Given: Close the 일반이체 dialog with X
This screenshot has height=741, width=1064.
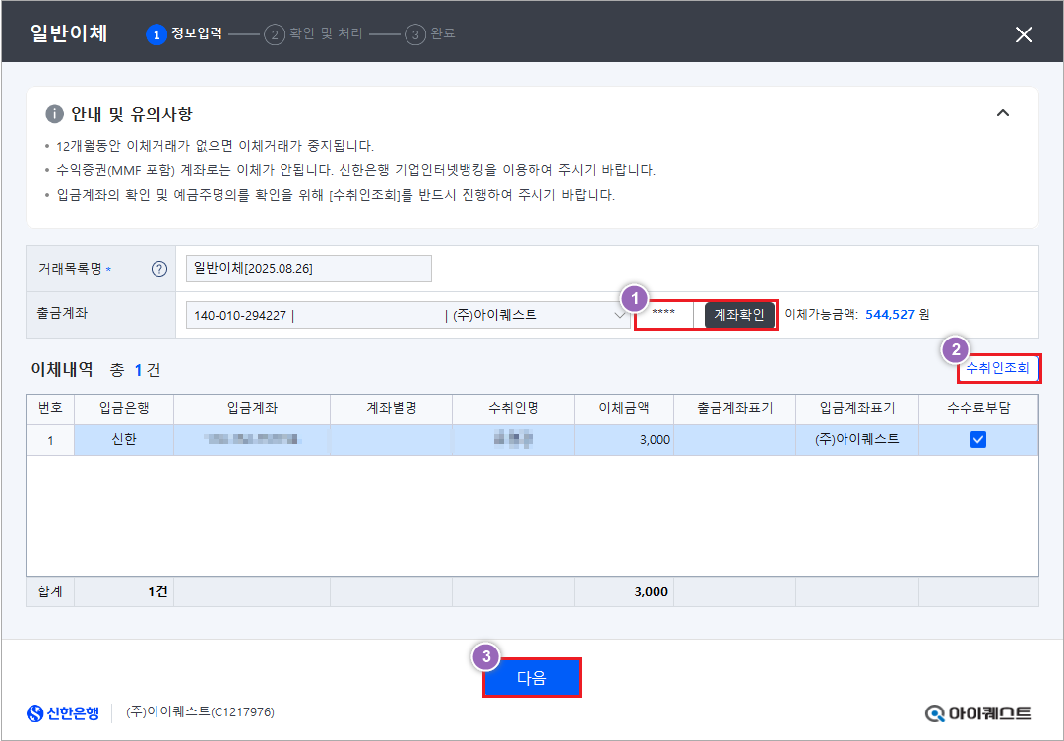Looking at the screenshot, I should tap(1024, 34).
